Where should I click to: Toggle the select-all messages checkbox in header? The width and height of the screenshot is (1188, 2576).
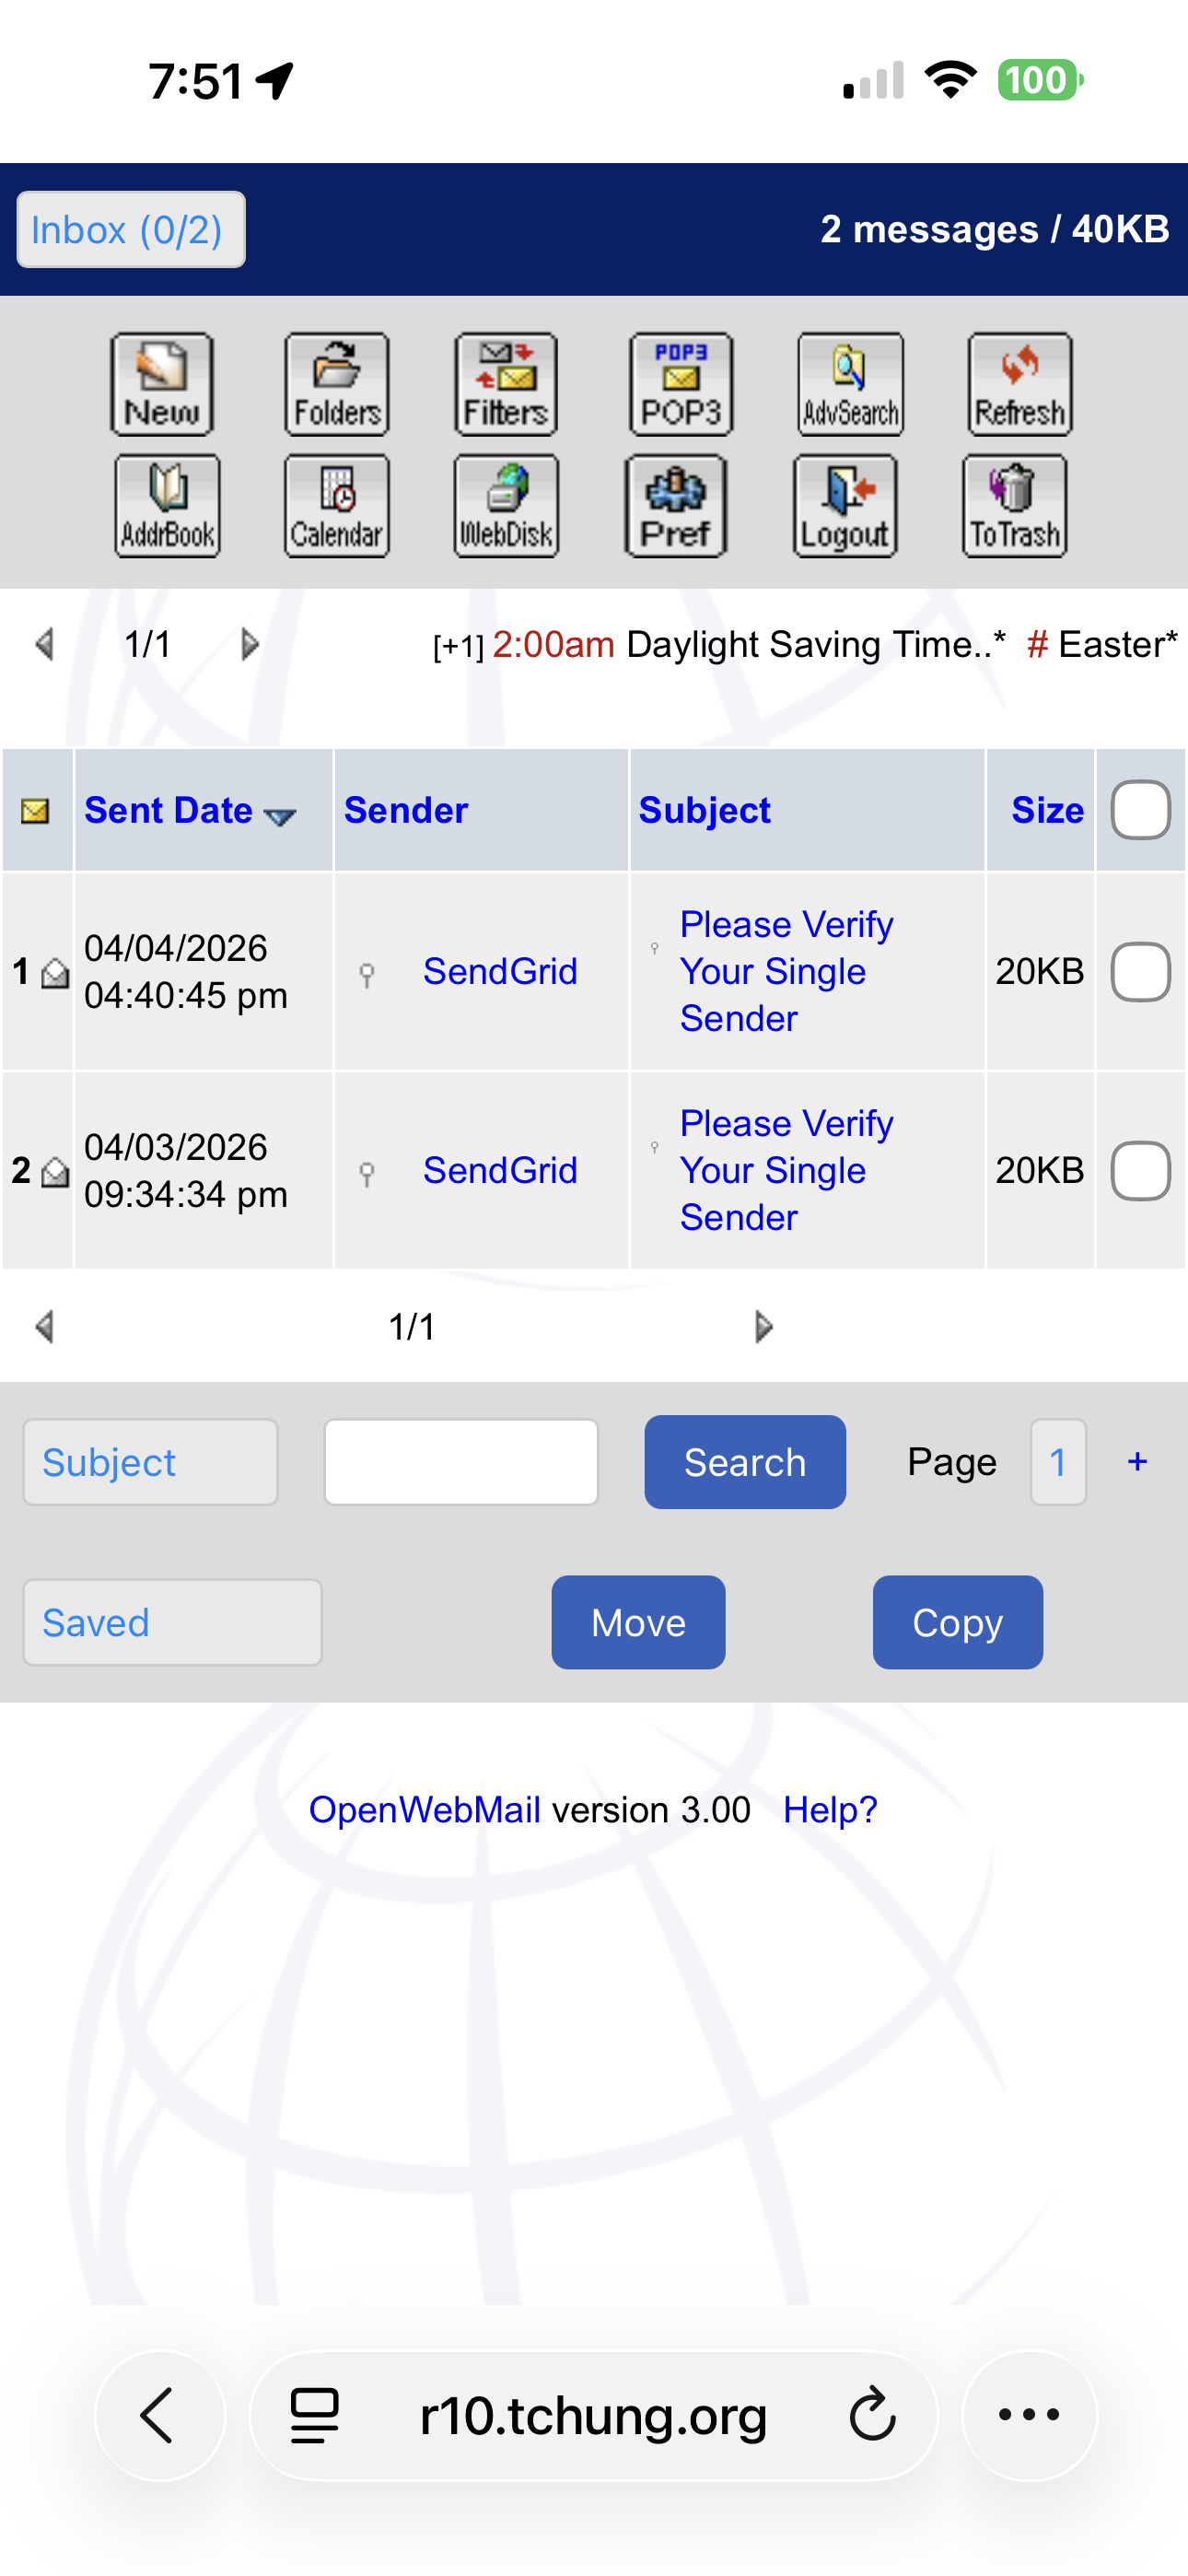pos(1140,810)
